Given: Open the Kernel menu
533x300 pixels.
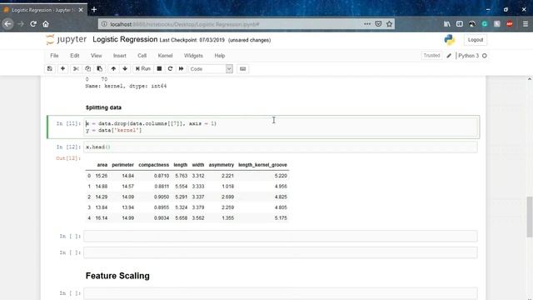Looking at the screenshot, I should tap(165, 56).
